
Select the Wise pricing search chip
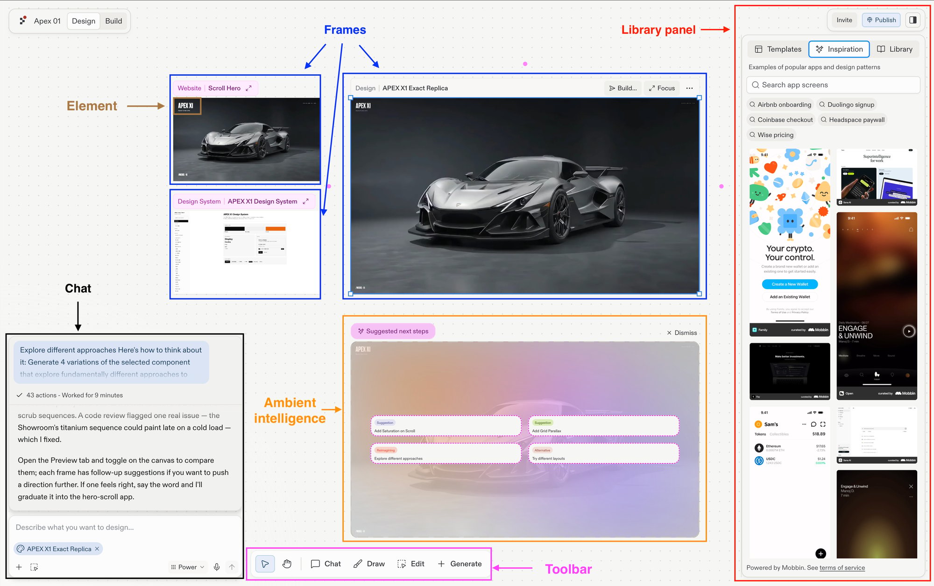pyautogui.click(x=771, y=135)
